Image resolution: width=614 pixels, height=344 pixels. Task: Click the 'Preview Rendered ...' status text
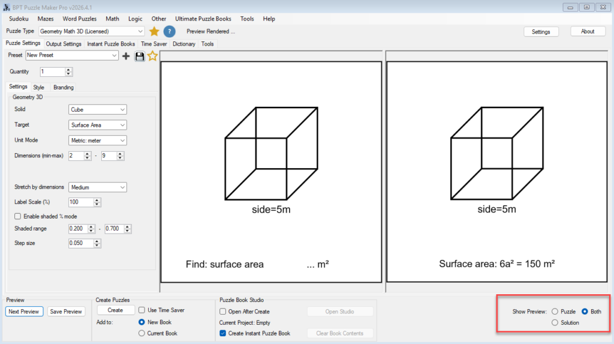[x=210, y=31]
